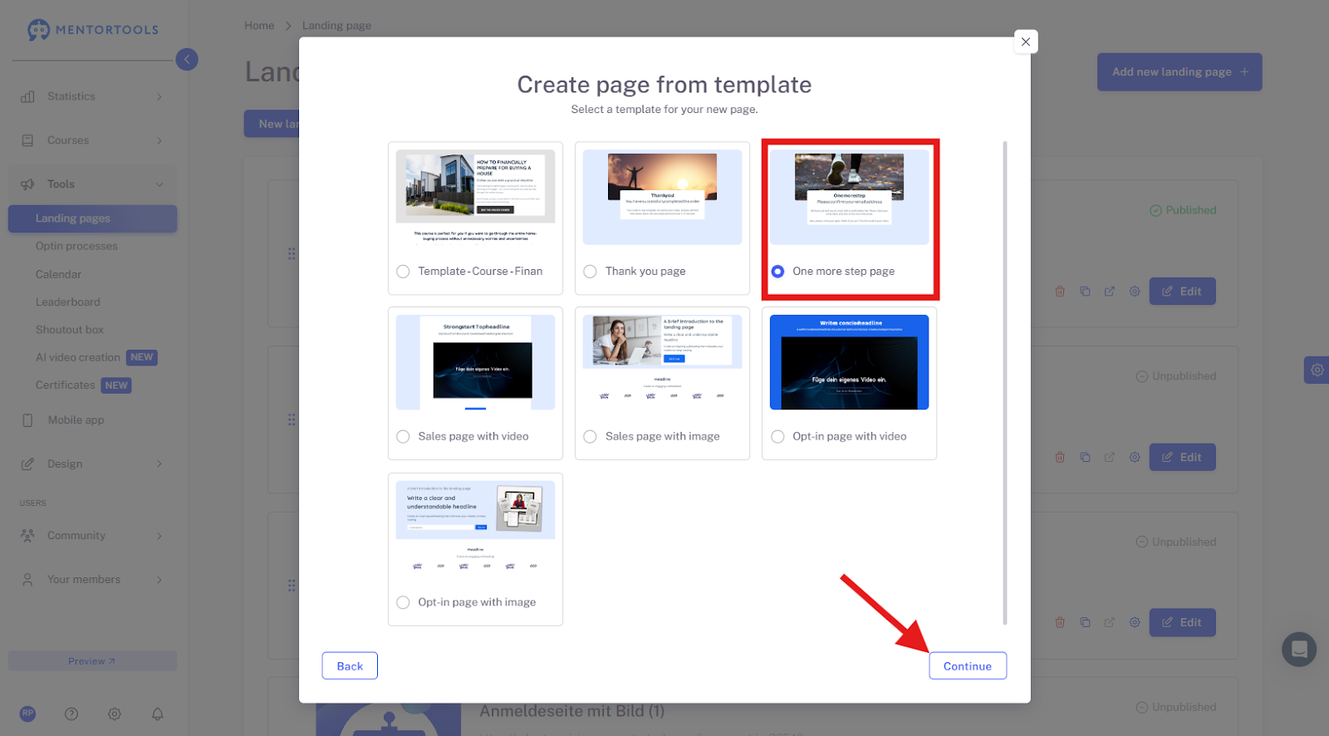Screen dimensions: 1329x736
Task: Click the MentorTools logo icon
Action: point(38,30)
